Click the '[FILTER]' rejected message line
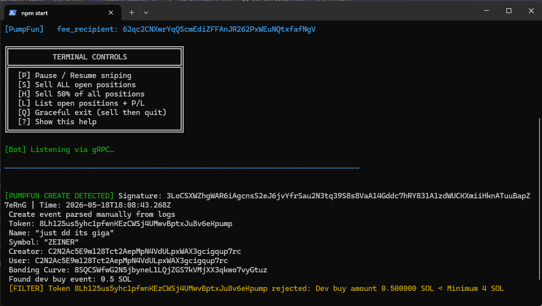 coord(257,288)
